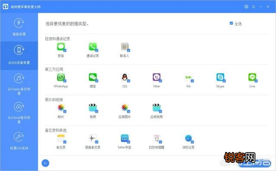
Task: Open the hamburger menu in title bar
Action: 254,7
